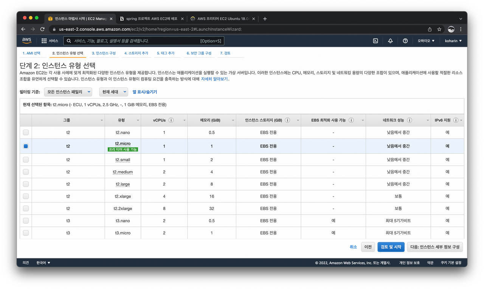Click the Cancel link
The width and height of the screenshot is (484, 289).
[353, 247]
